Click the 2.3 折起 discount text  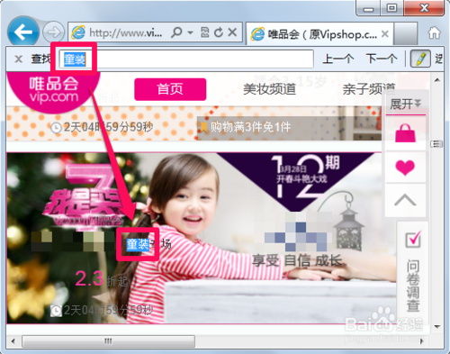pos(102,279)
